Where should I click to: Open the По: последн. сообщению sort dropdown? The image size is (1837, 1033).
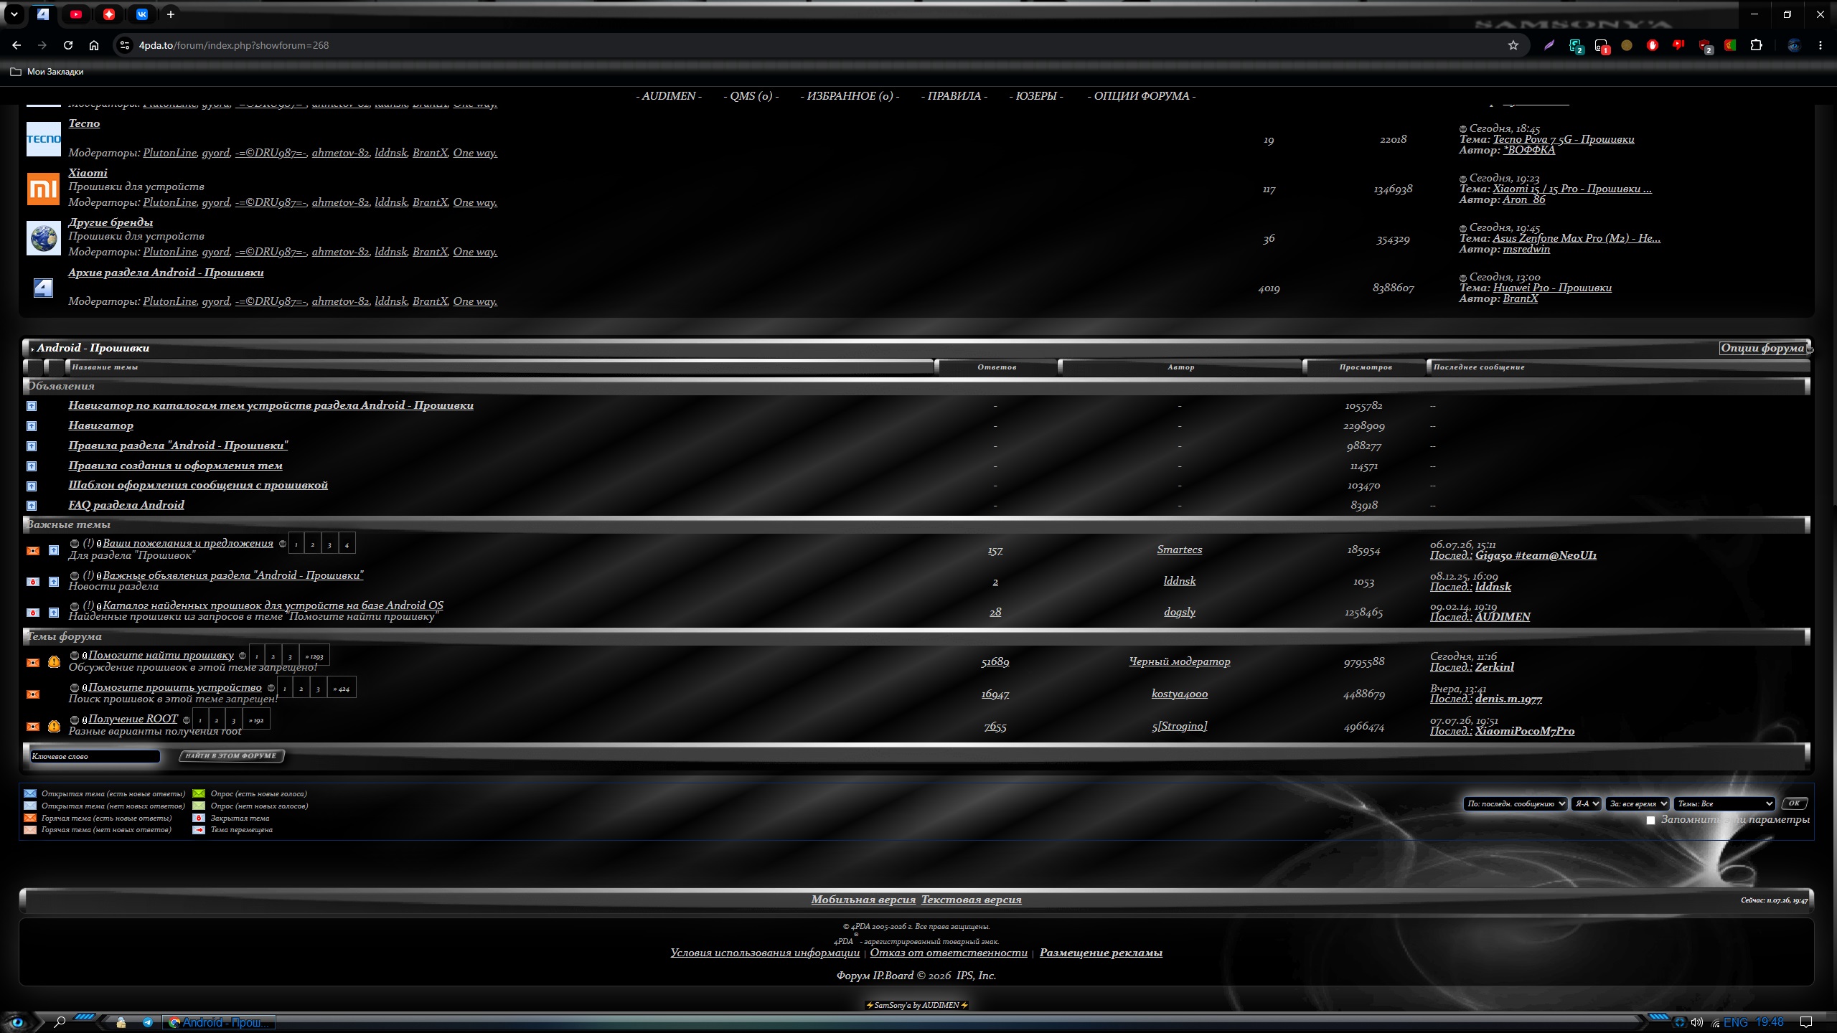click(1515, 803)
